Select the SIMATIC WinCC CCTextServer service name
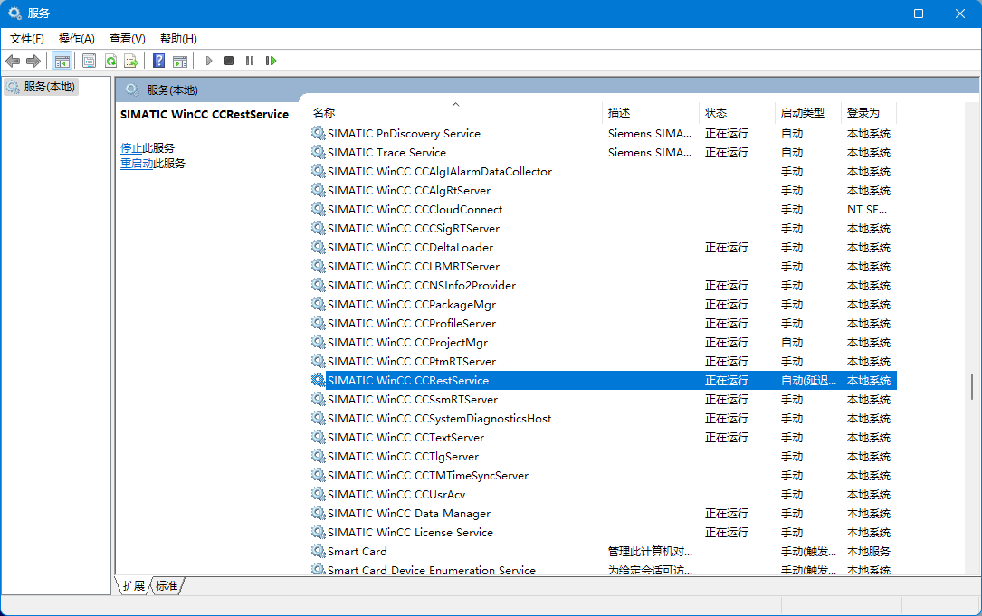The image size is (982, 616). point(405,438)
